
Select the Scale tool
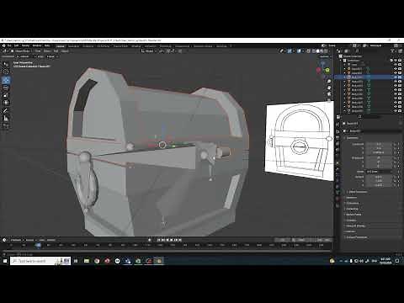pos(6,95)
